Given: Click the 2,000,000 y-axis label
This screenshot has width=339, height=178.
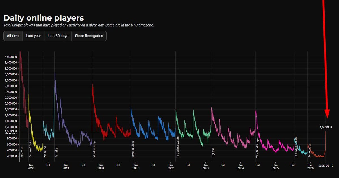Looking at the screenshot, I should pyautogui.click(x=11, y=104).
